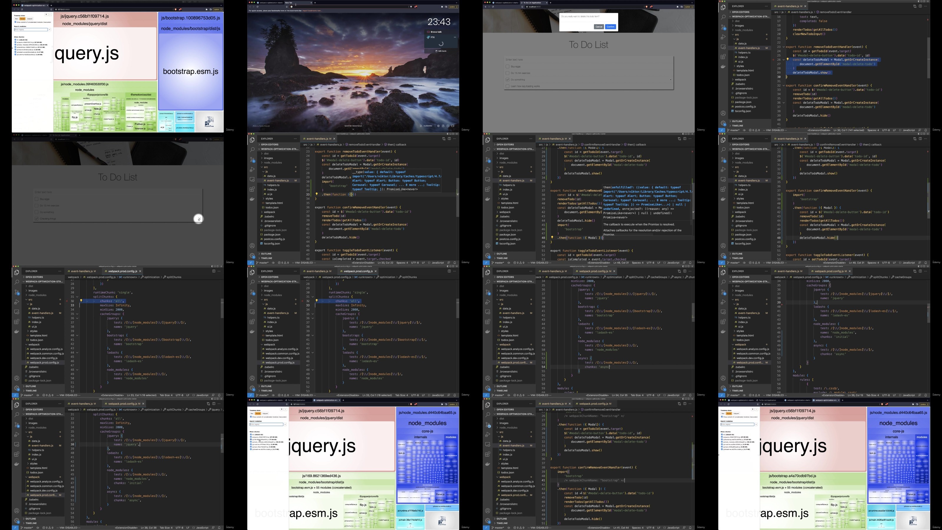Check 'Do 15 min exercise' behind the delete dialog
The height and width of the screenshot is (530, 942).
[507, 73]
